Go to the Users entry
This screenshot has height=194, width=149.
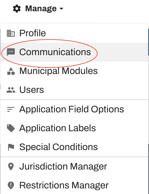coord(74,90)
